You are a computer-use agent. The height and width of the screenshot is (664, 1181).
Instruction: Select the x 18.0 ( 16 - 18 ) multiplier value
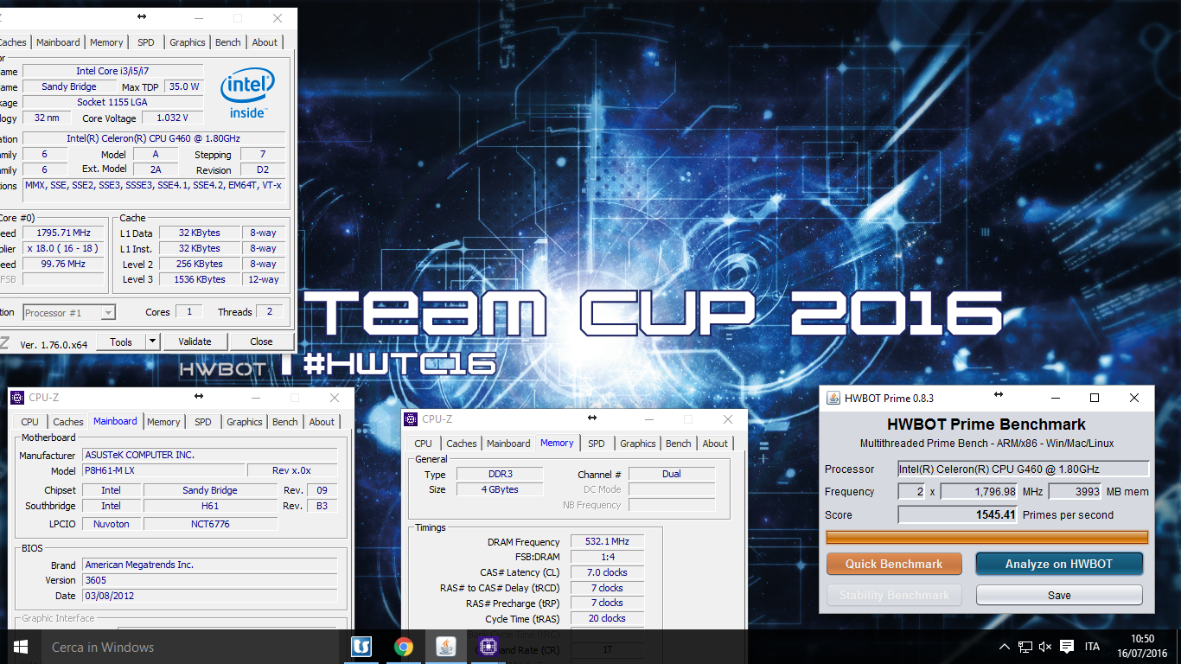point(64,248)
